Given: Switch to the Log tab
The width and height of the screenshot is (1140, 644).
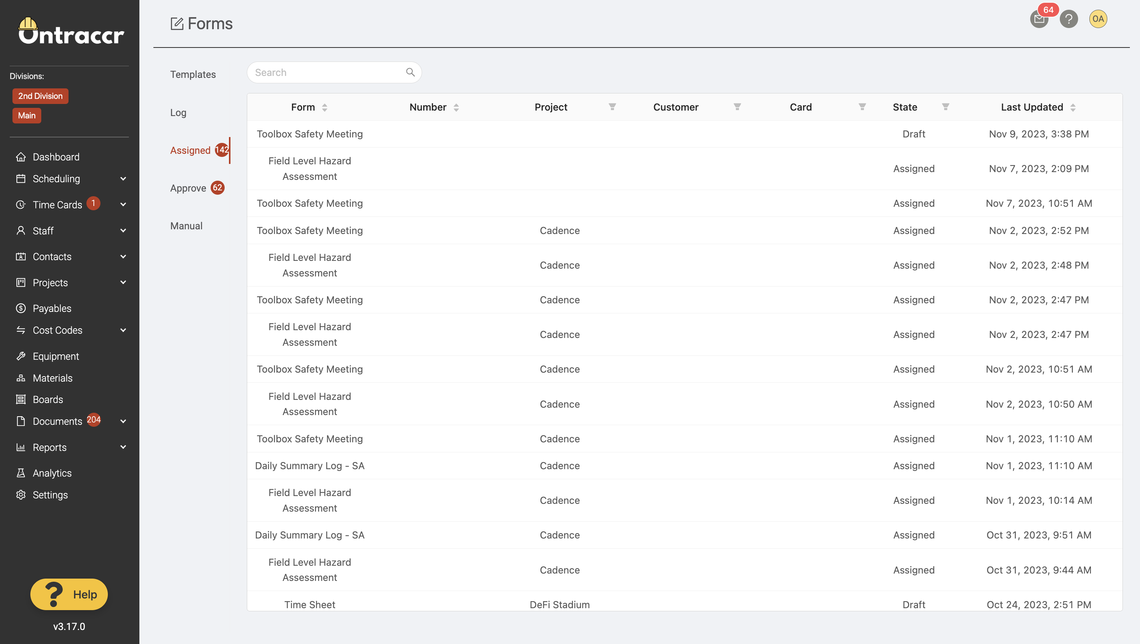Looking at the screenshot, I should pyautogui.click(x=178, y=113).
